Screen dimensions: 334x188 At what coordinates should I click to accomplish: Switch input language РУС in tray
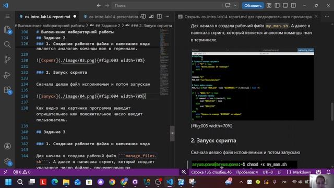tap(284, 182)
